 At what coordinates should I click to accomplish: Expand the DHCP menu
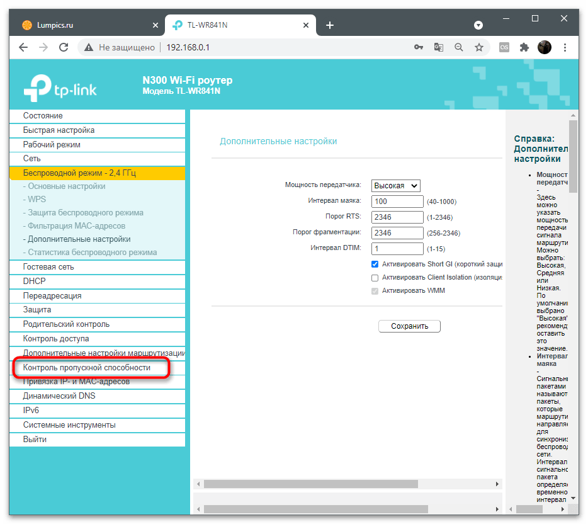coord(97,282)
